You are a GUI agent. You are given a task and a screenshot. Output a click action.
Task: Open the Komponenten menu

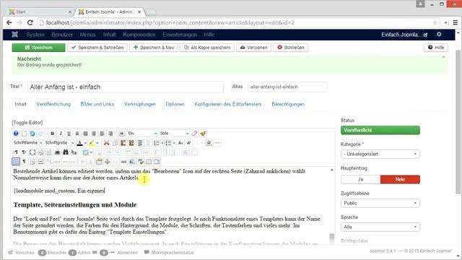click(139, 35)
